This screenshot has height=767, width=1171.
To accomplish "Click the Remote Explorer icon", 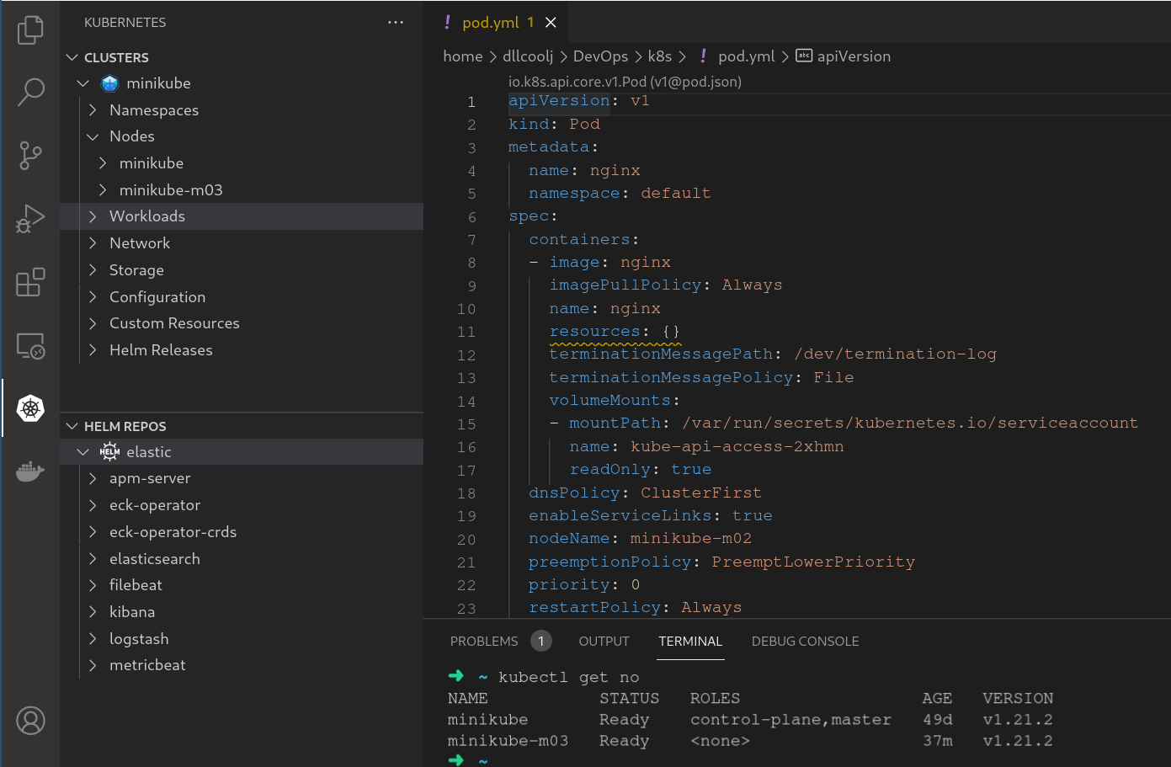I will click(30, 345).
